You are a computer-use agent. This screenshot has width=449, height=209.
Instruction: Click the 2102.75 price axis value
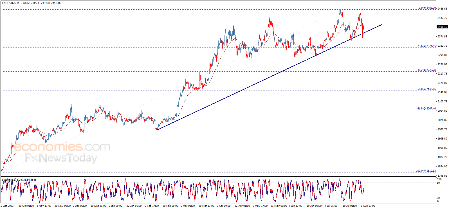pos(442,102)
